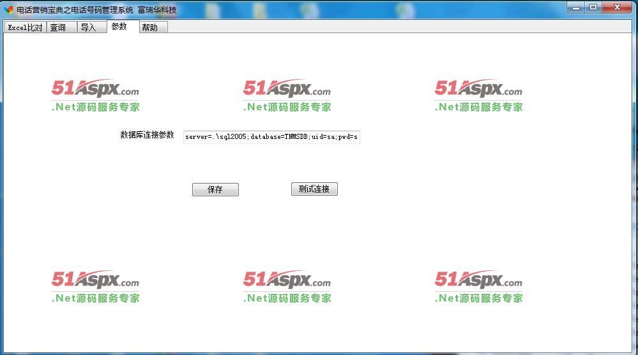Click the application icon in title bar

[x=8, y=10]
